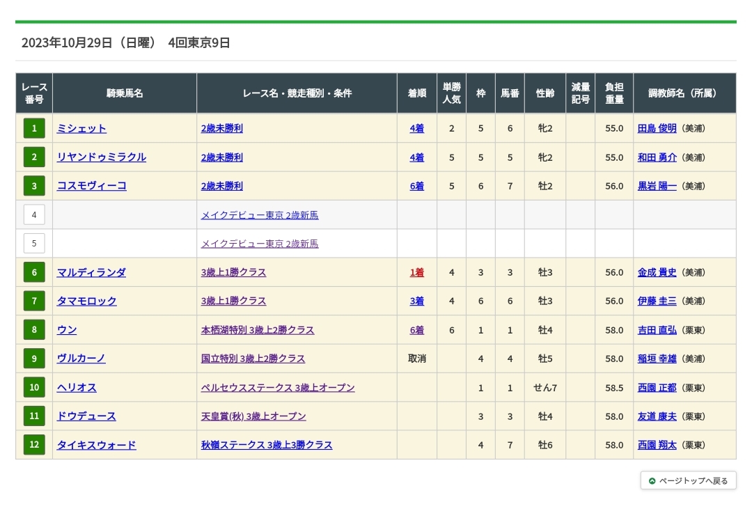Click the green race number 1 badge
Screen dimensions: 752x518
[34, 128]
